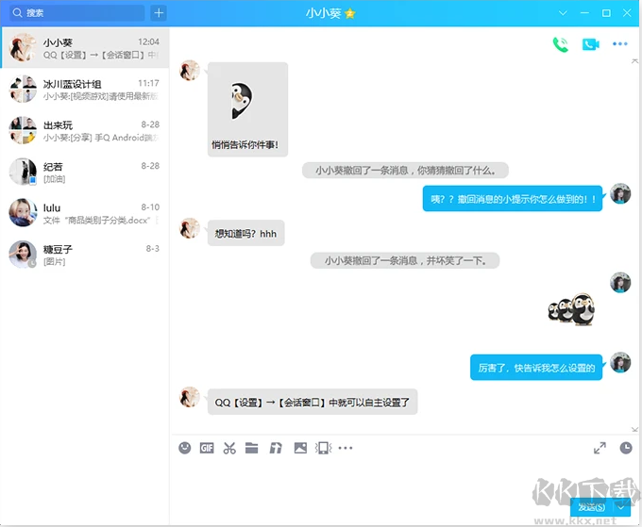Image resolution: width=642 pixels, height=527 pixels.
Task: Click the plus button next to search
Action: pos(159,13)
